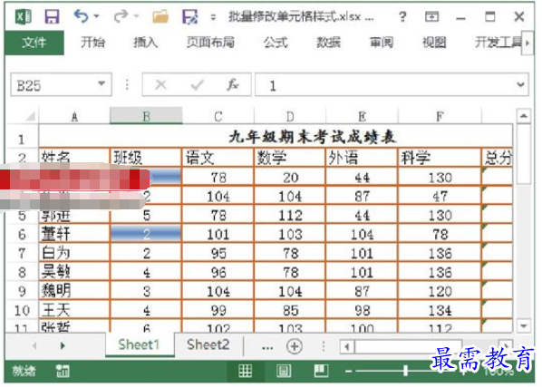
Task: Select row 10 header
Action: [x=22, y=310]
